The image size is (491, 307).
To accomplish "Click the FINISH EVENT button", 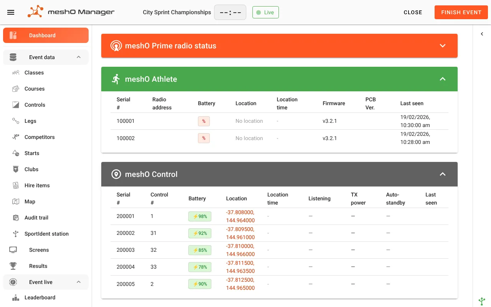I will 461,12.
